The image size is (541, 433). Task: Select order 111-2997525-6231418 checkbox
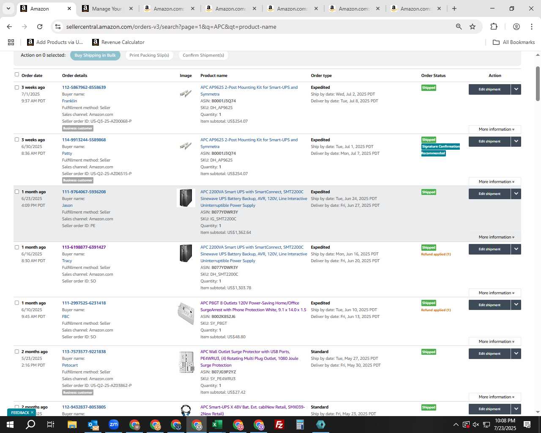click(17, 303)
